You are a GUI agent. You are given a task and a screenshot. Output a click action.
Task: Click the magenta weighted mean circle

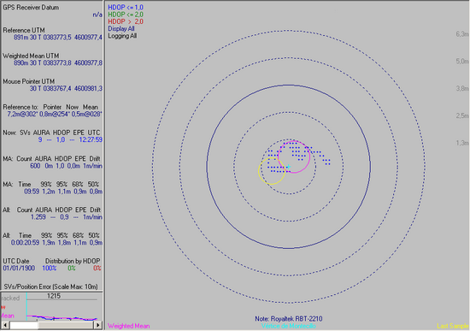(294, 157)
